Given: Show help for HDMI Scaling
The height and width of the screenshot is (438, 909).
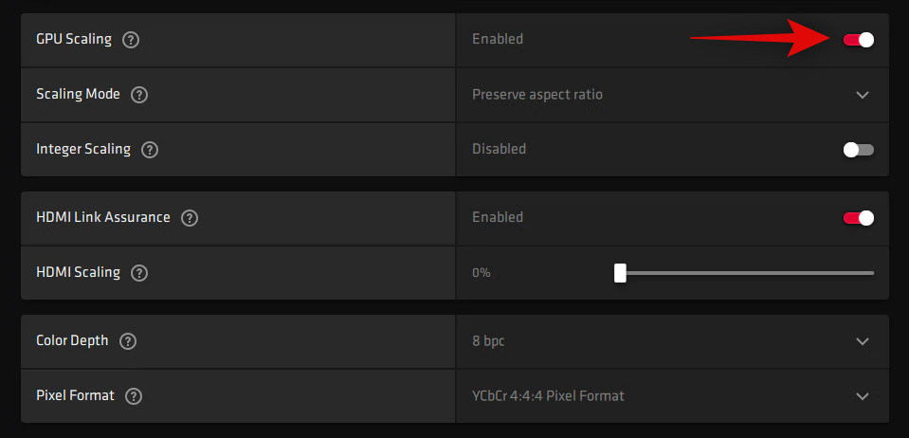Looking at the screenshot, I should [x=140, y=273].
